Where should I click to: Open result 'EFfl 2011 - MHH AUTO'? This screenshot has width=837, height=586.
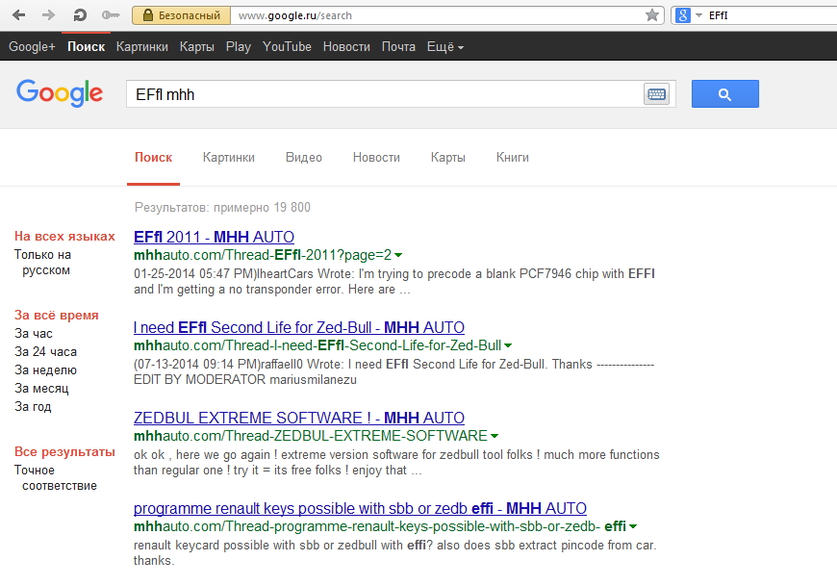pos(214,237)
